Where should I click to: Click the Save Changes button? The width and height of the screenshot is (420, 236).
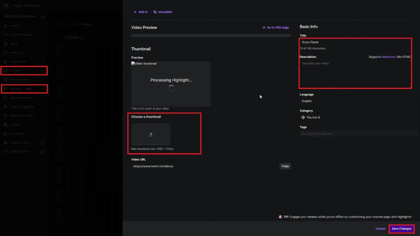pyautogui.click(x=401, y=229)
